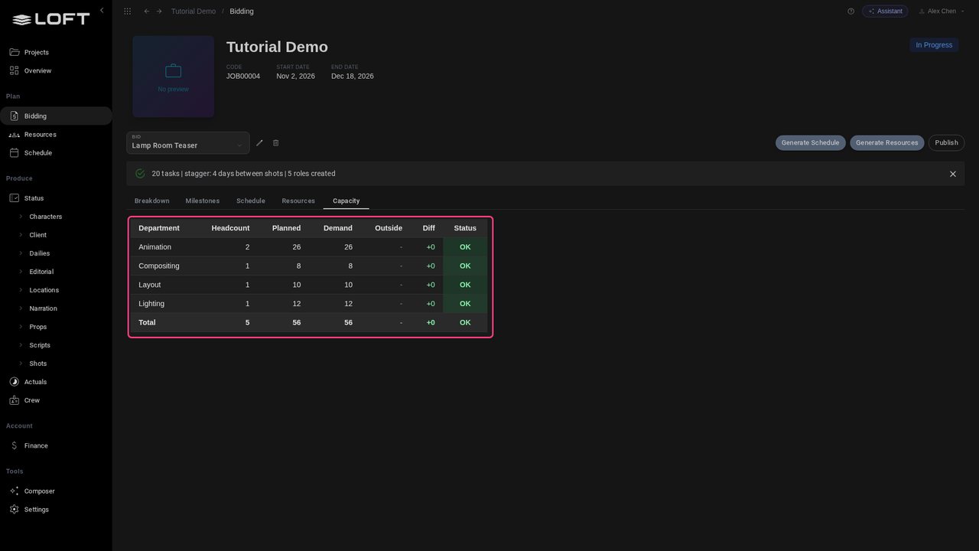The image size is (979, 551).
Task: Open the Lamp Room Teaser bid dropdown
Action: click(188, 143)
